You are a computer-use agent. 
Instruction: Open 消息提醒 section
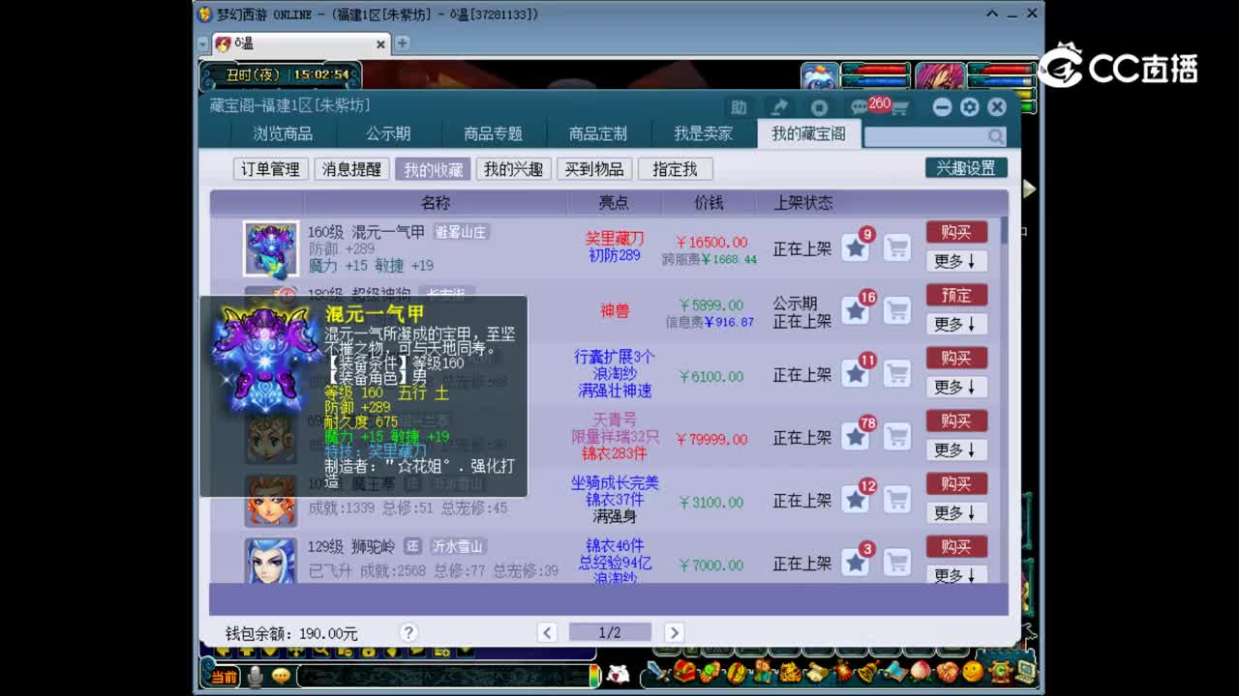(351, 169)
